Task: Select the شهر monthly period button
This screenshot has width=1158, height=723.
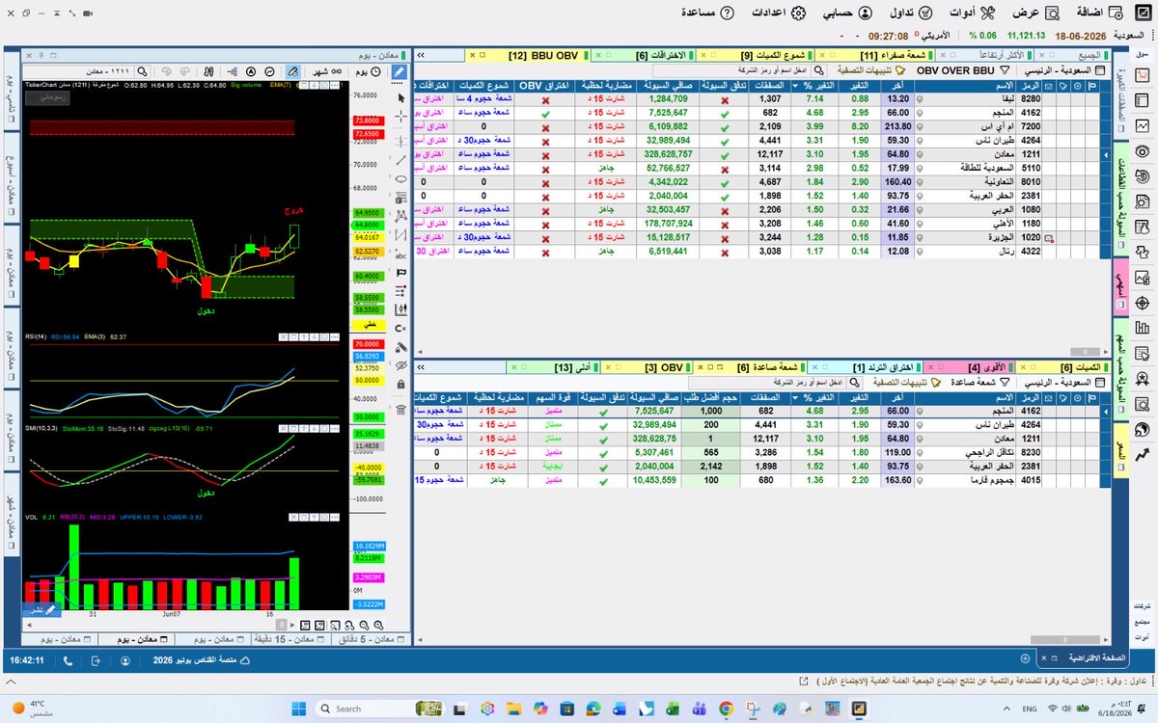Action: click(x=327, y=71)
